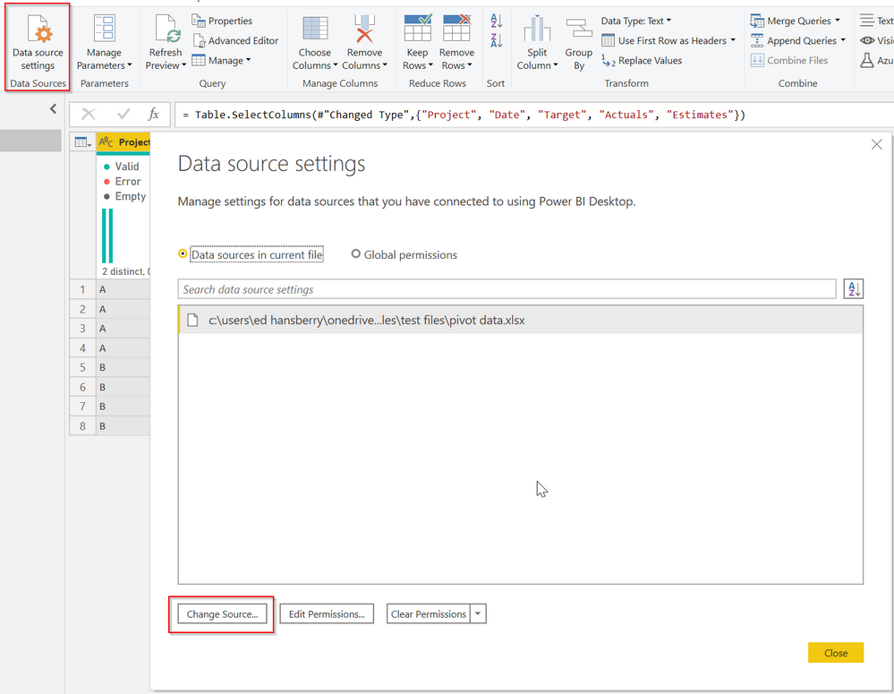The height and width of the screenshot is (694, 894).
Task: Click the Manage query table icon
Action: tap(199, 60)
